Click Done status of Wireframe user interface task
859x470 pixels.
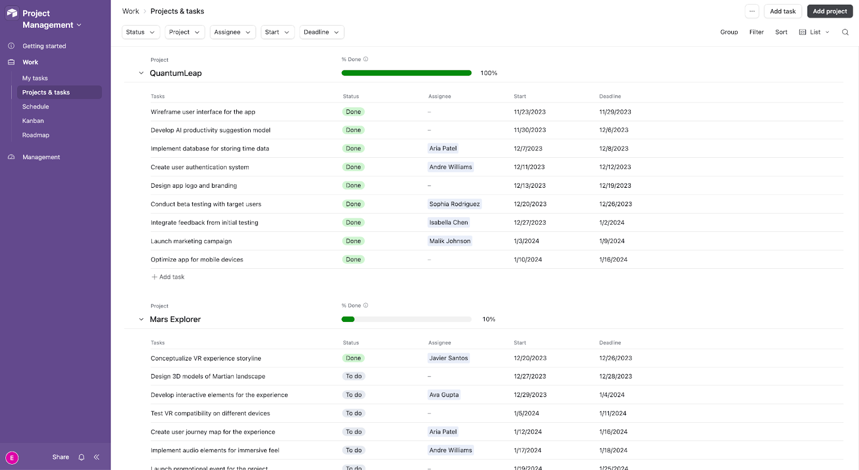pos(353,112)
